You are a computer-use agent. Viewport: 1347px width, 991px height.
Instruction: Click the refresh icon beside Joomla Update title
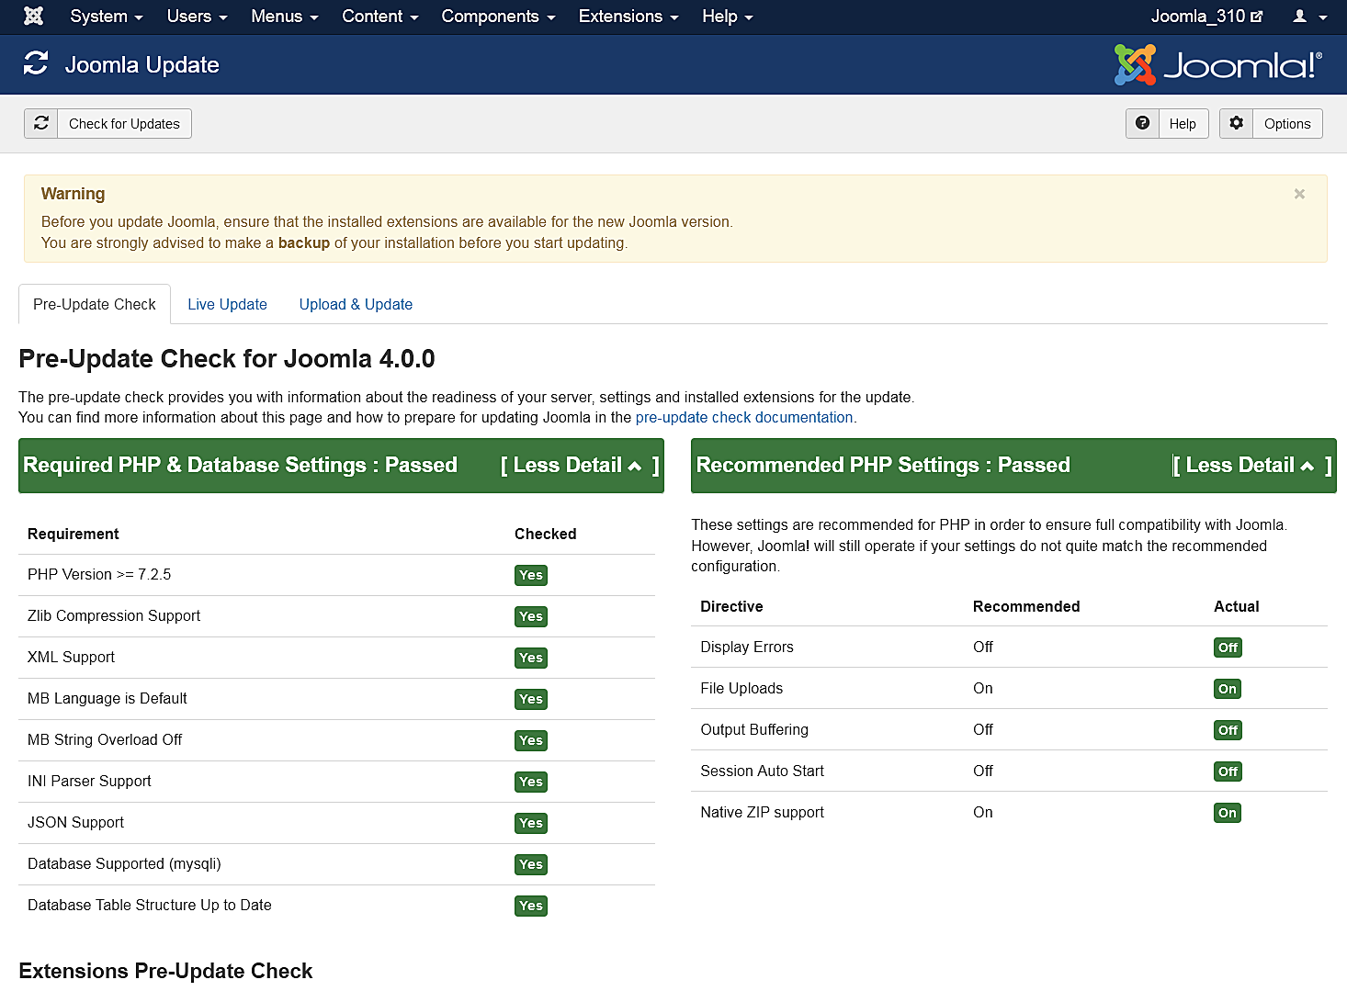pyautogui.click(x=37, y=64)
